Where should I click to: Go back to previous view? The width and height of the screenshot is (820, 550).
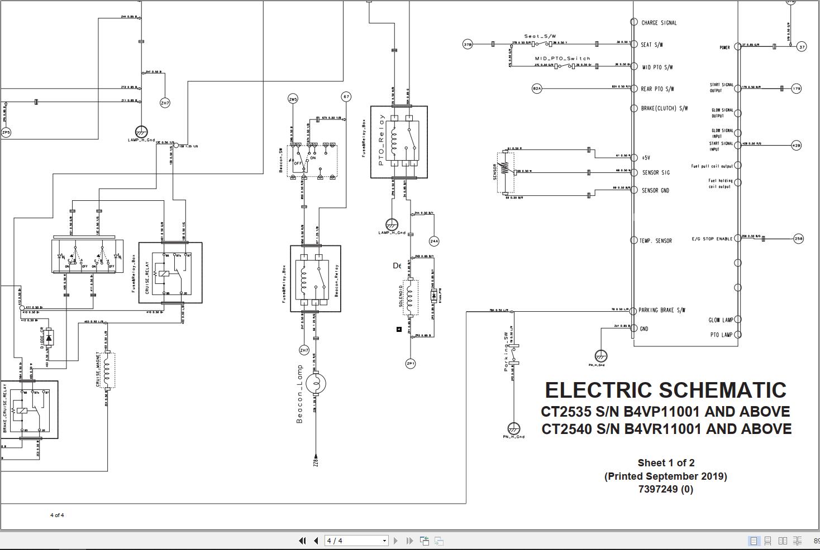coord(425,541)
